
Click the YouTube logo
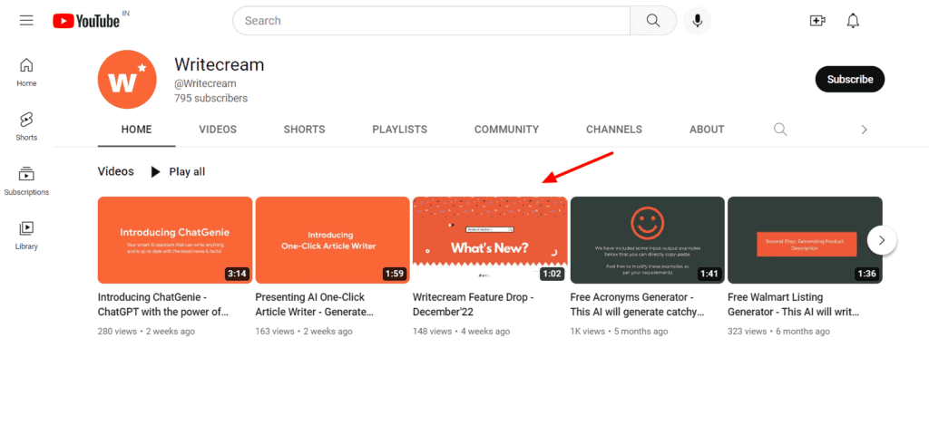(87, 20)
